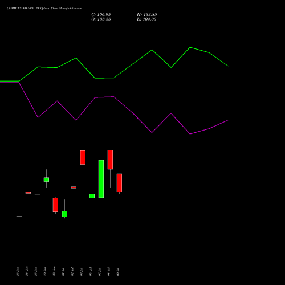Click the '02 Jul' date label
Screen dimensions: 285x285
click(x=72, y=272)
